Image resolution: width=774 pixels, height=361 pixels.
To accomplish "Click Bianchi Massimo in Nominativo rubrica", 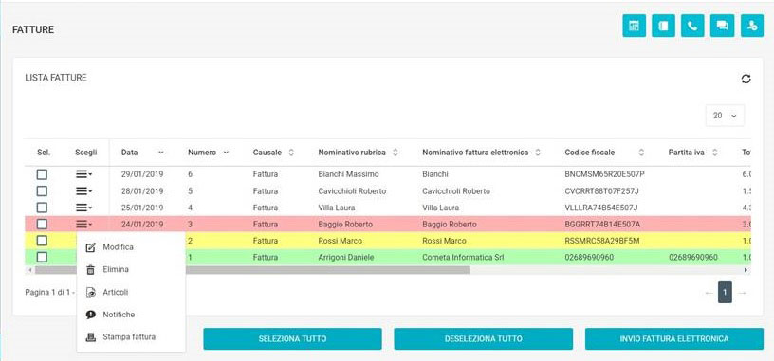I will click(x=348, y=174).
